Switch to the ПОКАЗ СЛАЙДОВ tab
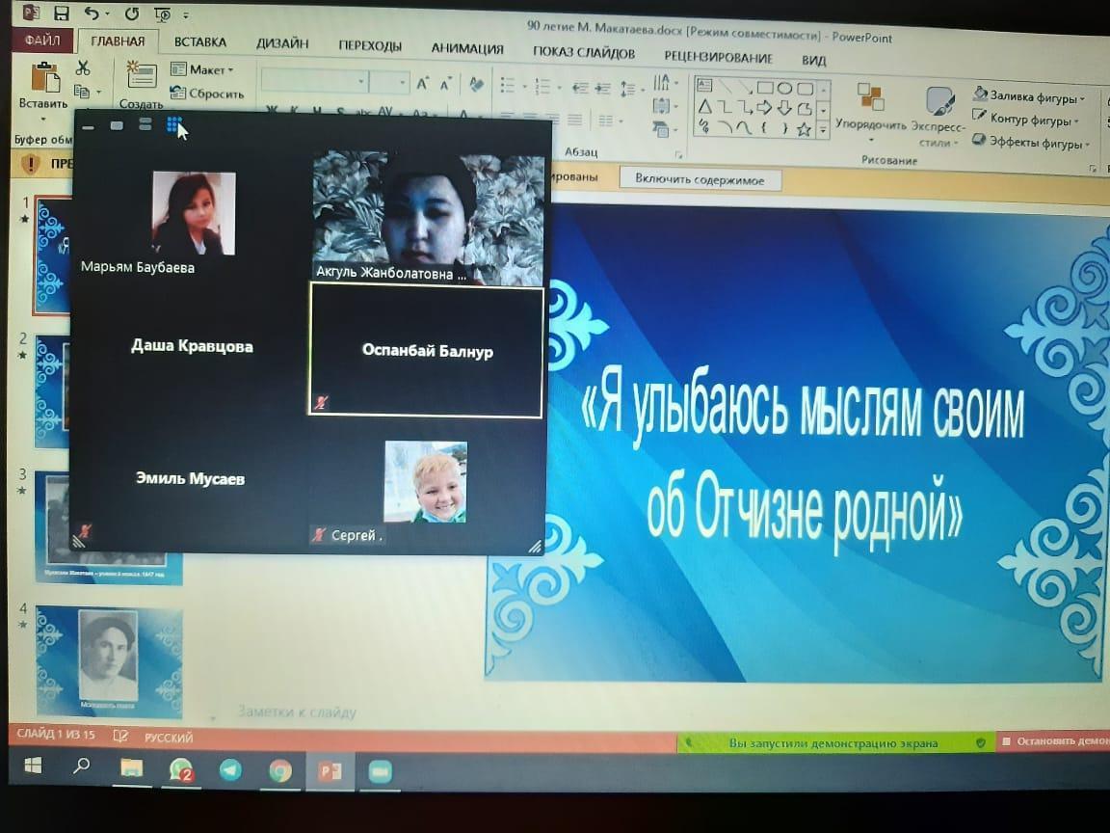 point(584,52)
